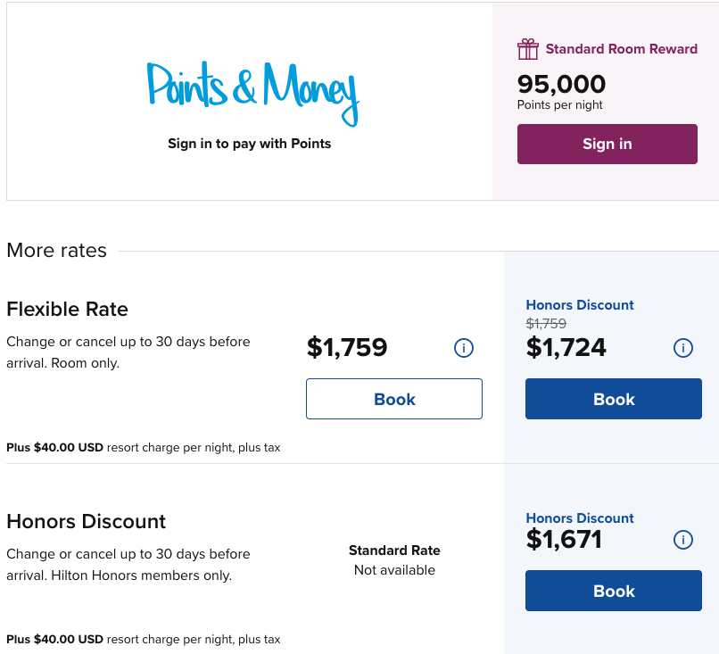
Task: Click "Sign in to pay with Points" text
Action: pos(250,144)
